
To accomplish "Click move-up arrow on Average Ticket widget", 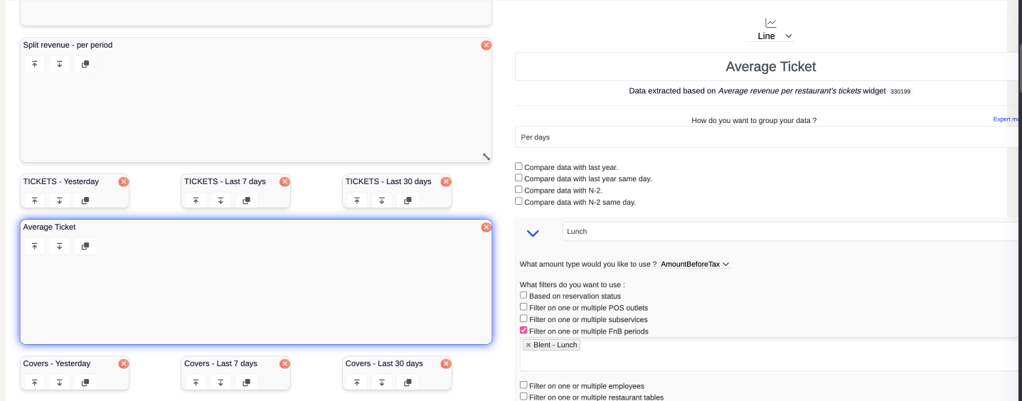I will click(x=34, y=246).
